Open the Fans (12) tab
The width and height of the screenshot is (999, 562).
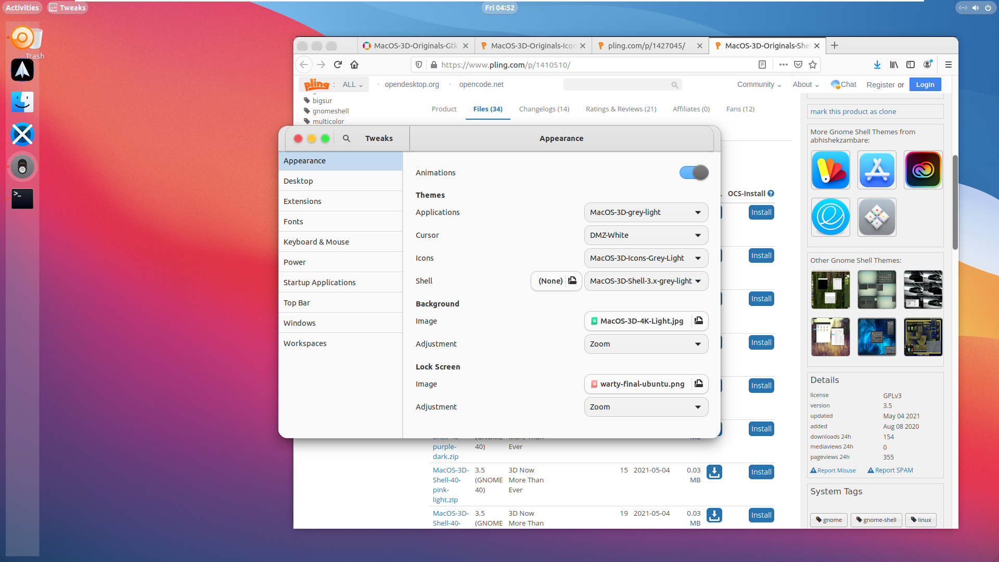click(740, 109)
